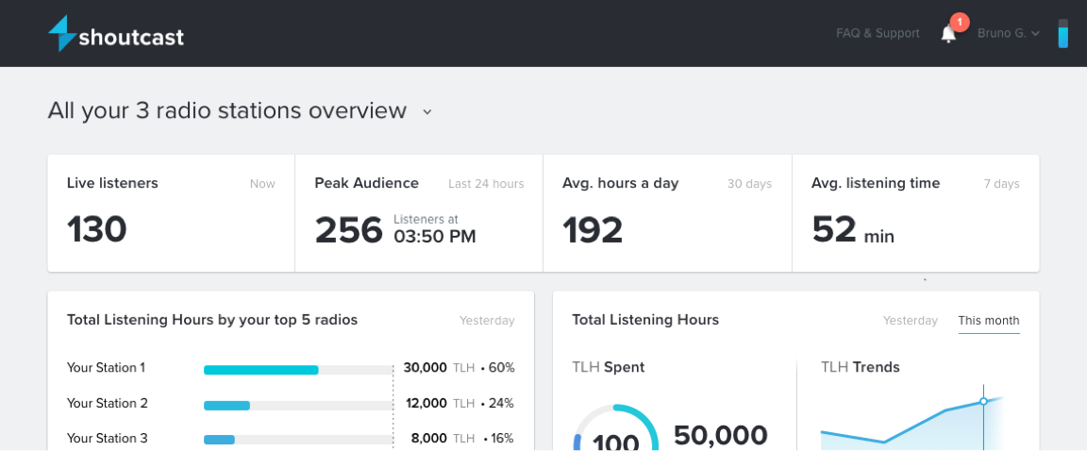This screenshot has width=1087, height=451.
Task: Open the FAQ & Support link
Action: coord(878,34)
